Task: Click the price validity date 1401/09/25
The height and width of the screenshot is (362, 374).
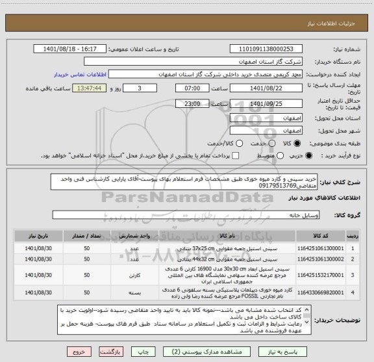Action: click(266, 104)
